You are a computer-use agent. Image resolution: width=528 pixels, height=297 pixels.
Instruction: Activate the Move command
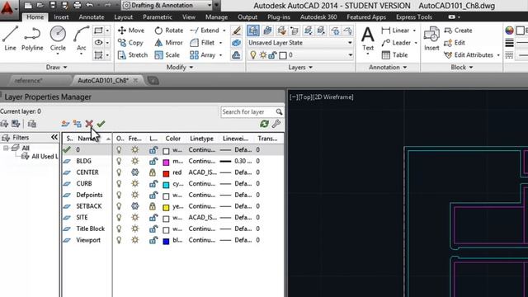131,31
